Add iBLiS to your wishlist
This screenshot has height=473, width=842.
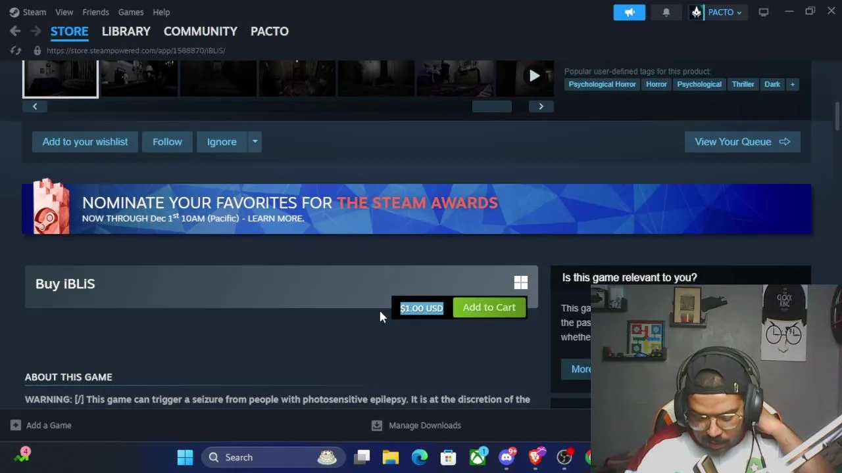click(85, 142)
